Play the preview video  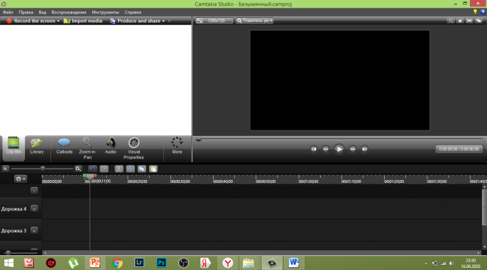(339, 149)
